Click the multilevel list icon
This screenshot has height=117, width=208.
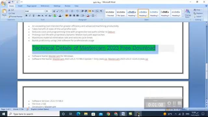(x=77, y=11)
